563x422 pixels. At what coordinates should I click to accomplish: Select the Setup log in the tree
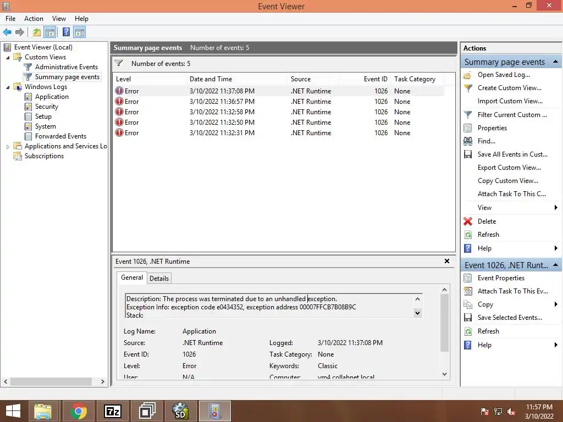pyautogui.click(x=43, y=116)
